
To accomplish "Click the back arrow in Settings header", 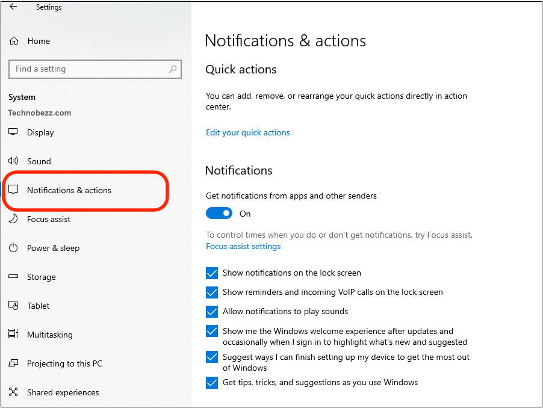I will click(x=13, y=6).
